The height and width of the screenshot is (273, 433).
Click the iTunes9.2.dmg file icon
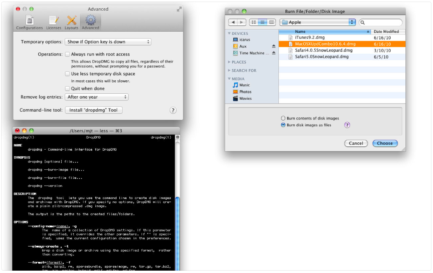(x=291, y=38)
